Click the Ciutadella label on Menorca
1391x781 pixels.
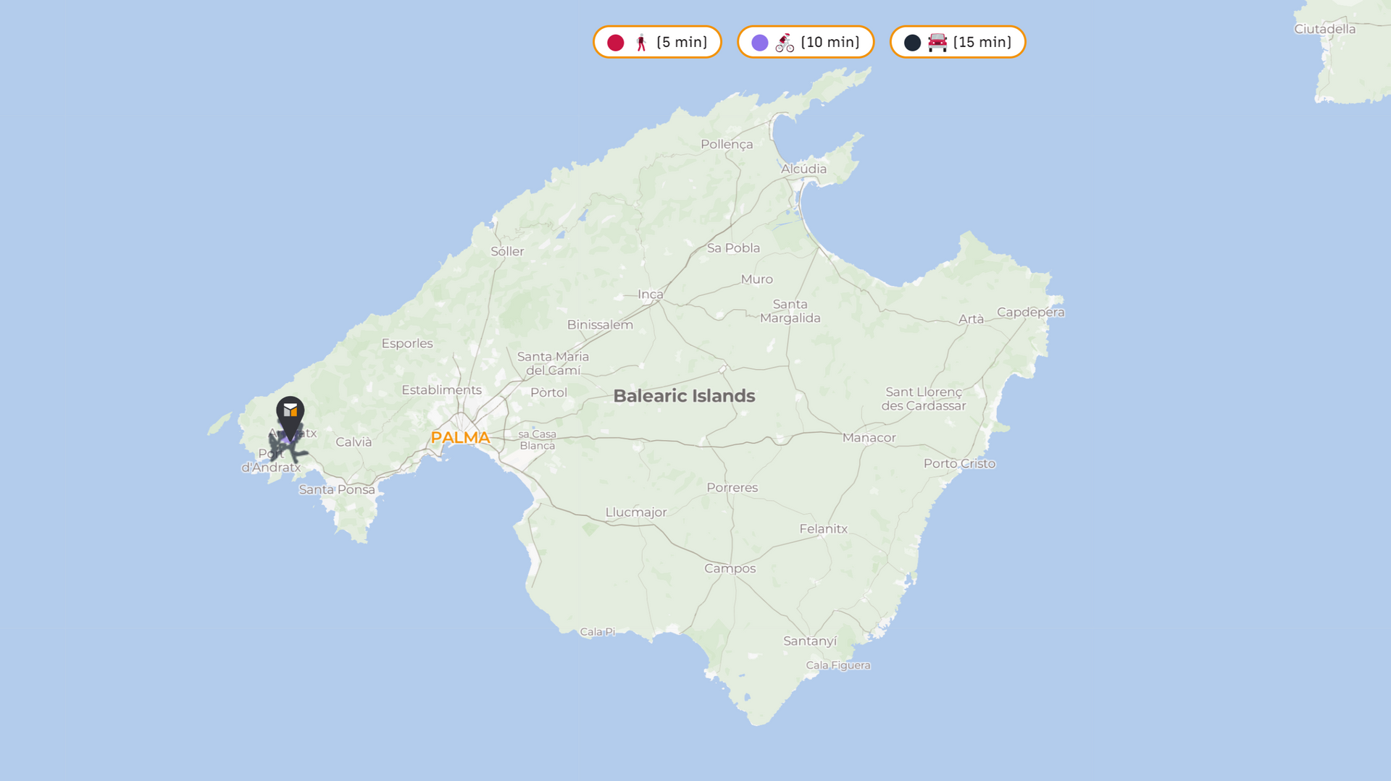[1324, 29]
